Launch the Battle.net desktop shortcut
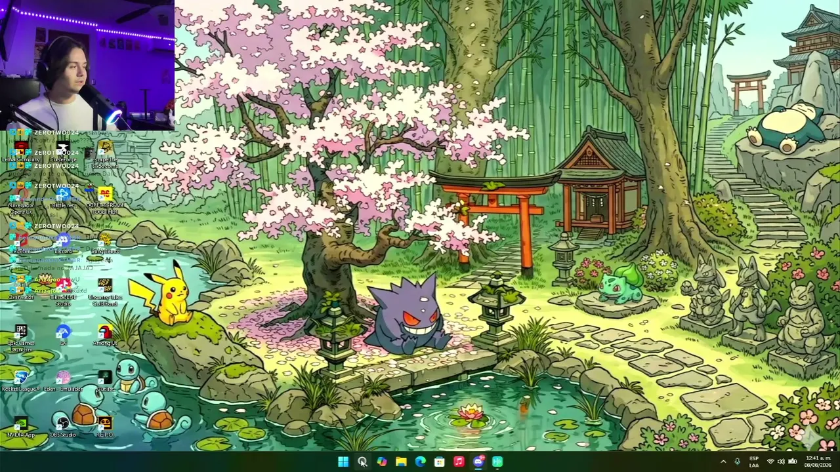 coord(63,199)
